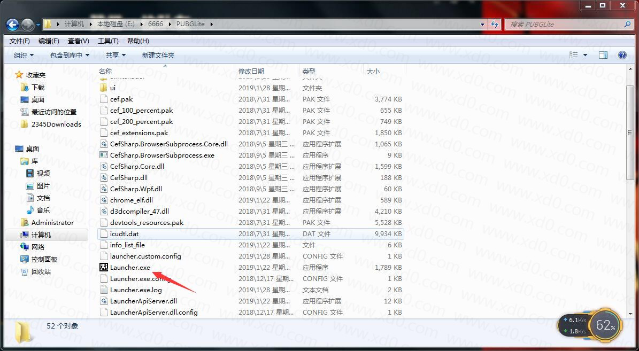Click the change view icon
Viewport: 639px width, 351px height.
[x=574, y=55]
